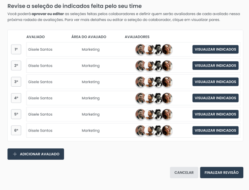Click first avatar in row 5º
Image resolution: width=249 pixels, height=190 pixels.
point(140,114)
